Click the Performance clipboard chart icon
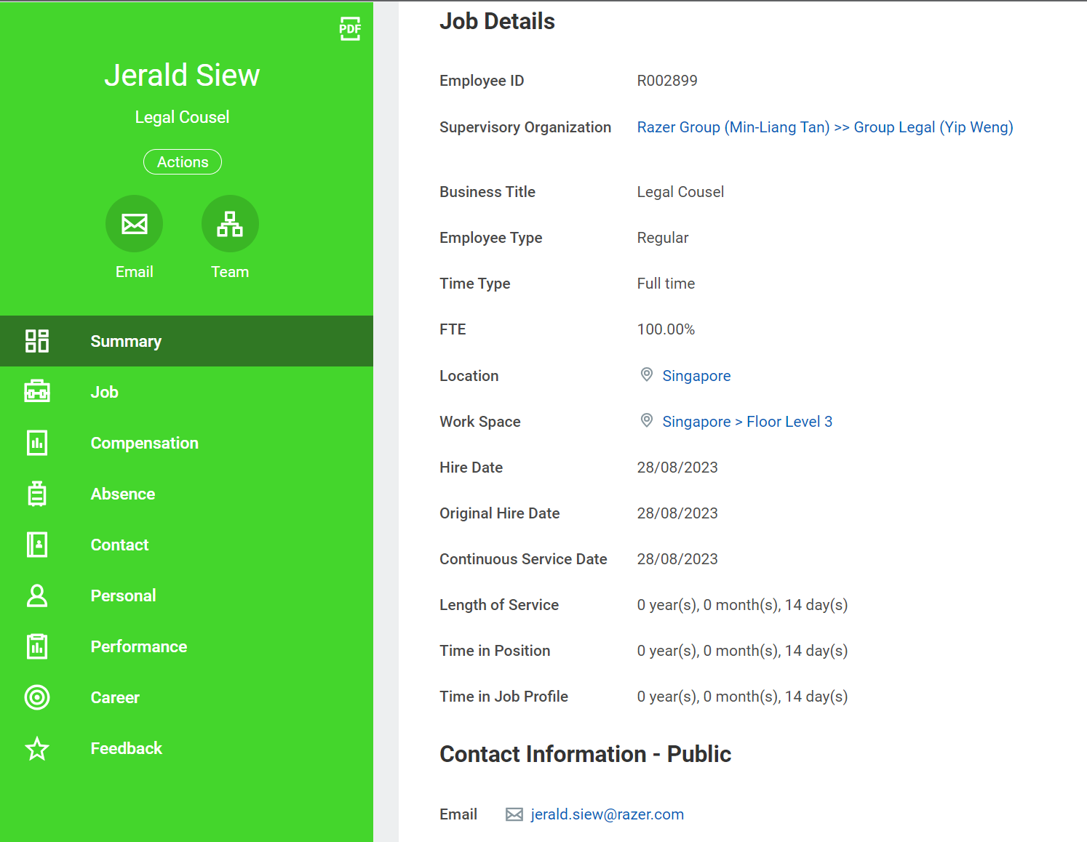 click(x=37, y=646)
